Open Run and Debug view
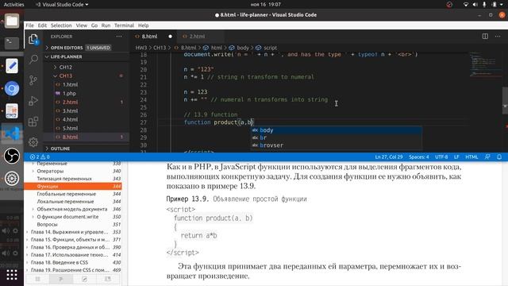The height and width of the screenshot is (286, 508). pos(33,101)
